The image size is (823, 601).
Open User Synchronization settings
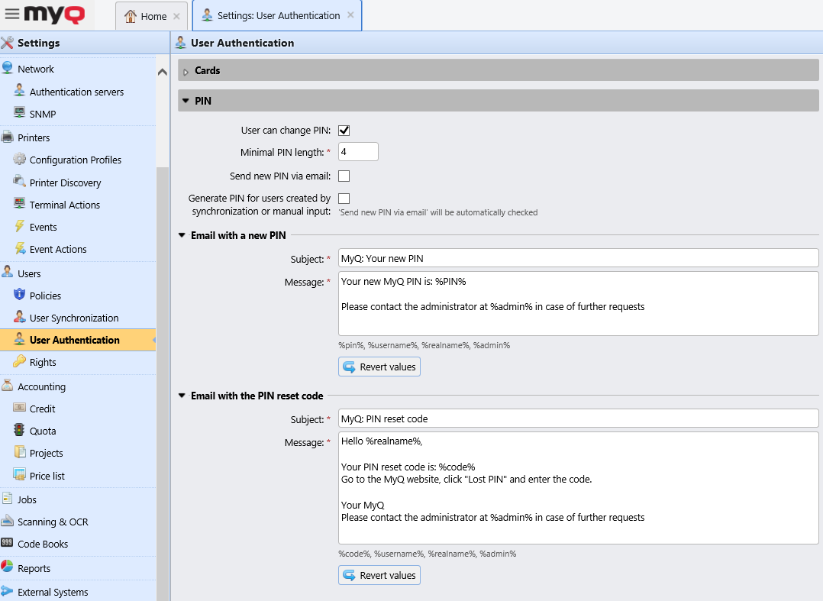pos(74,317)
